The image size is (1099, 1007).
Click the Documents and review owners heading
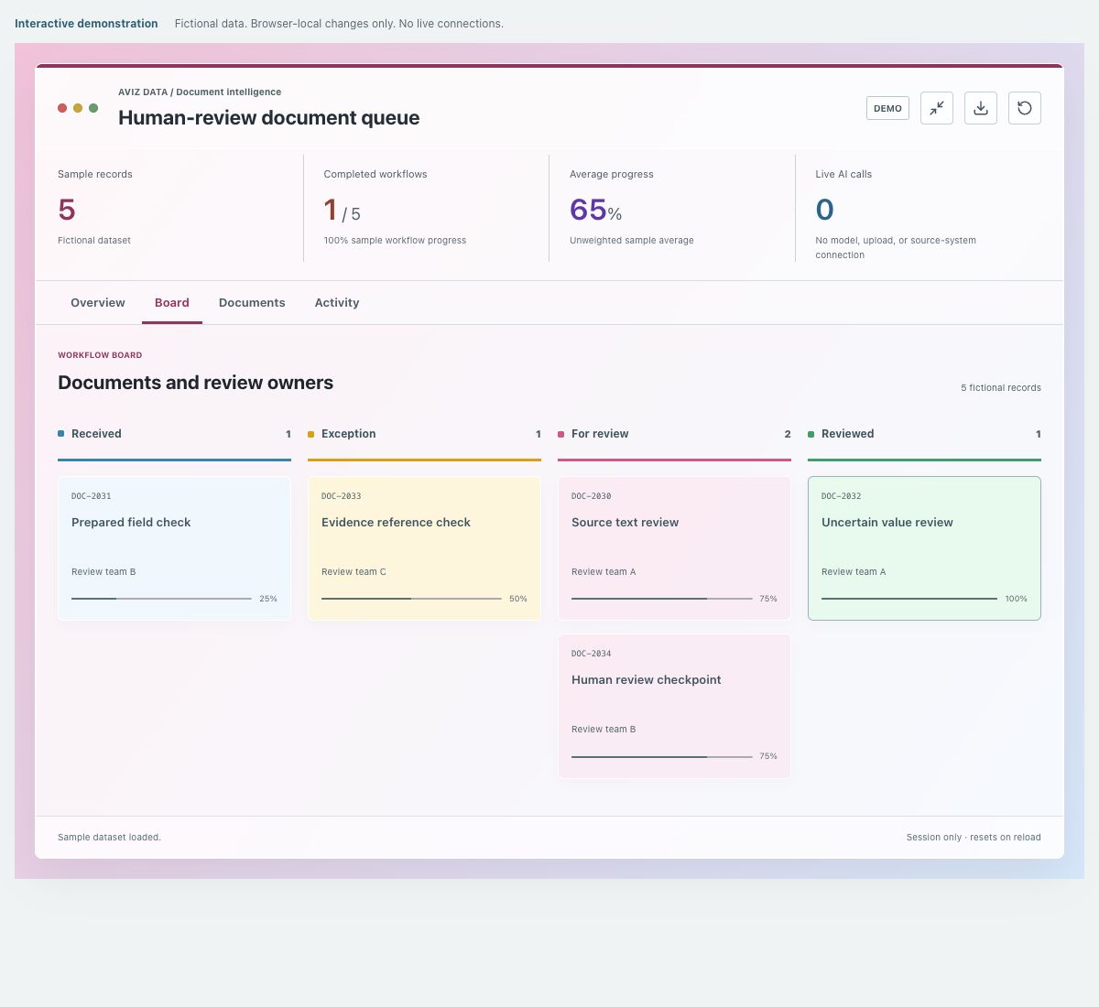tap(196, 383)
